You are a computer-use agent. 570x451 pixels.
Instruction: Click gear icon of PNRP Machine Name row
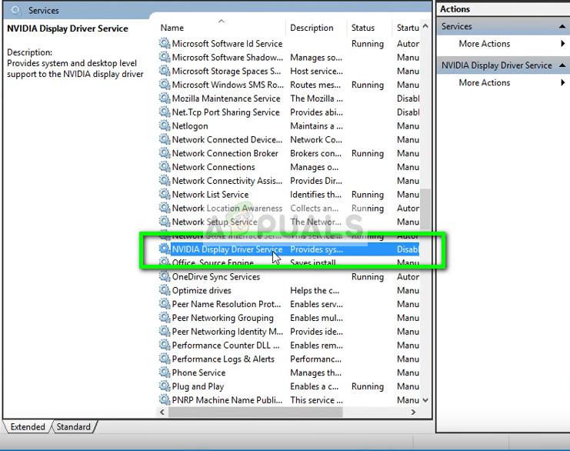click(165, 399)
